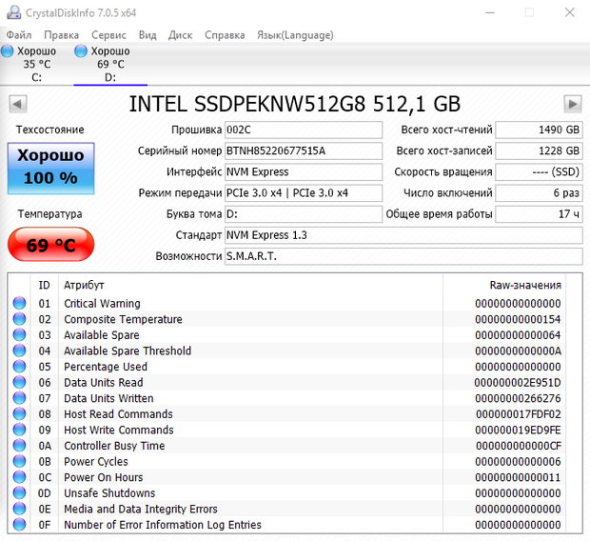Click power on count value 6 раз
This screenshot has width=590, height=541.
click(539, 193)
